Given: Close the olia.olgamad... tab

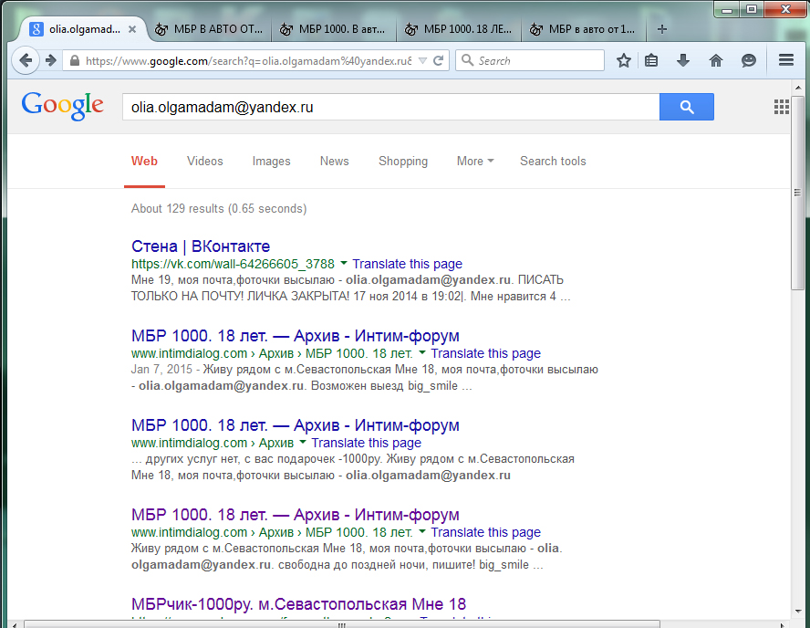Looking at the screenshot, I should pyautogui.click(x=132, y=29).
